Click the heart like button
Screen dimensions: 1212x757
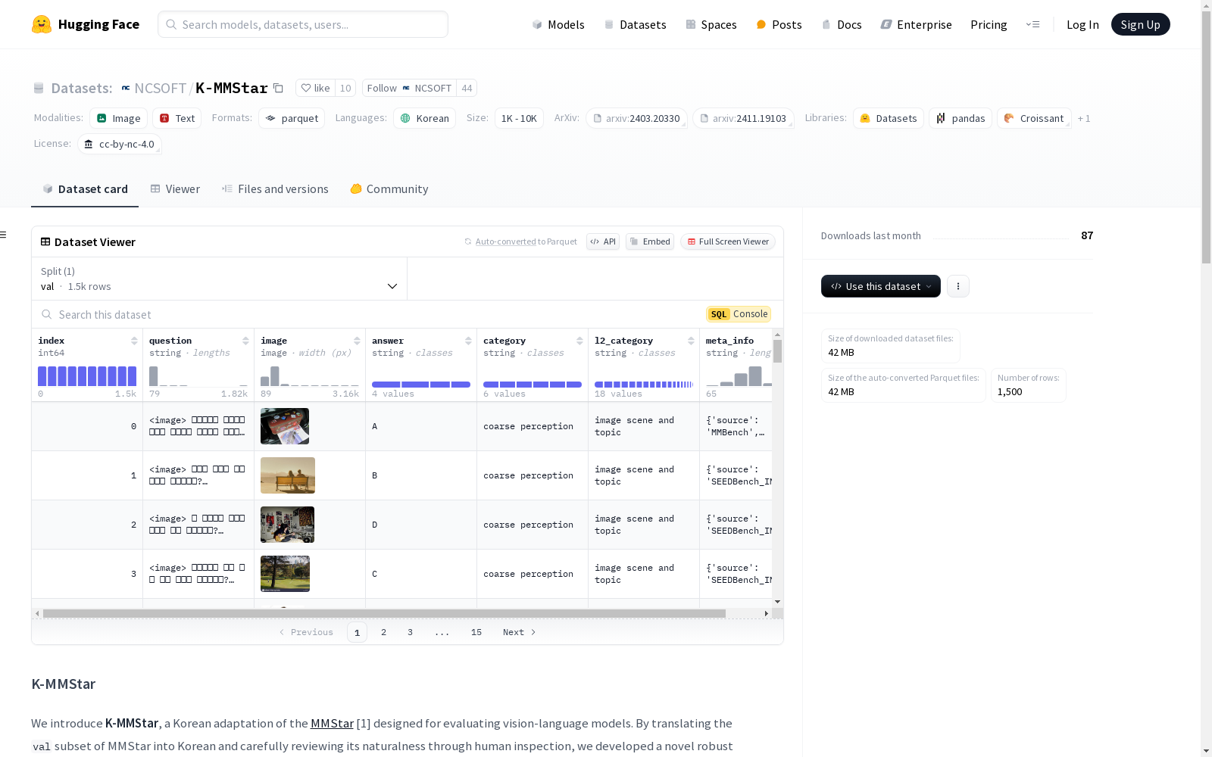pos(315,88)
